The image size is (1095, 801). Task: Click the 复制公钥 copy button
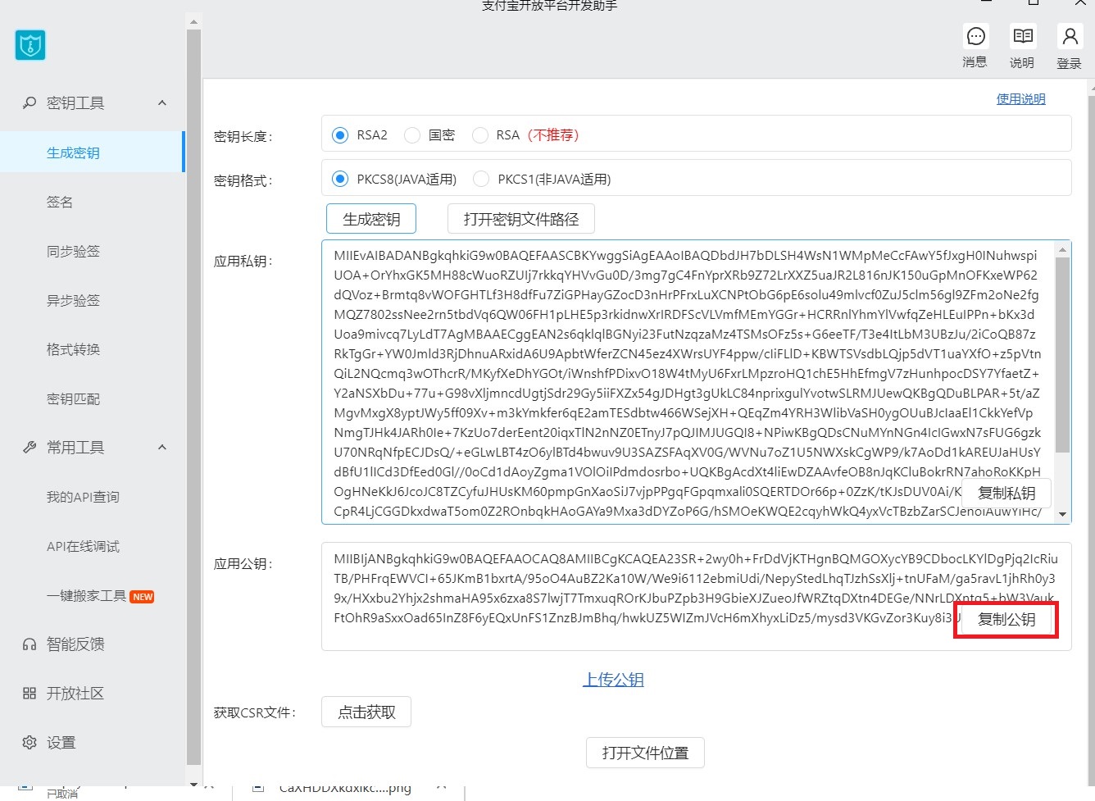1006,620
